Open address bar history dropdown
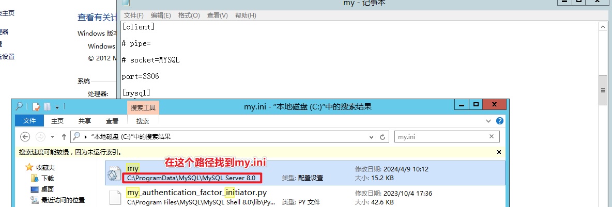 (x=372, y=137)
